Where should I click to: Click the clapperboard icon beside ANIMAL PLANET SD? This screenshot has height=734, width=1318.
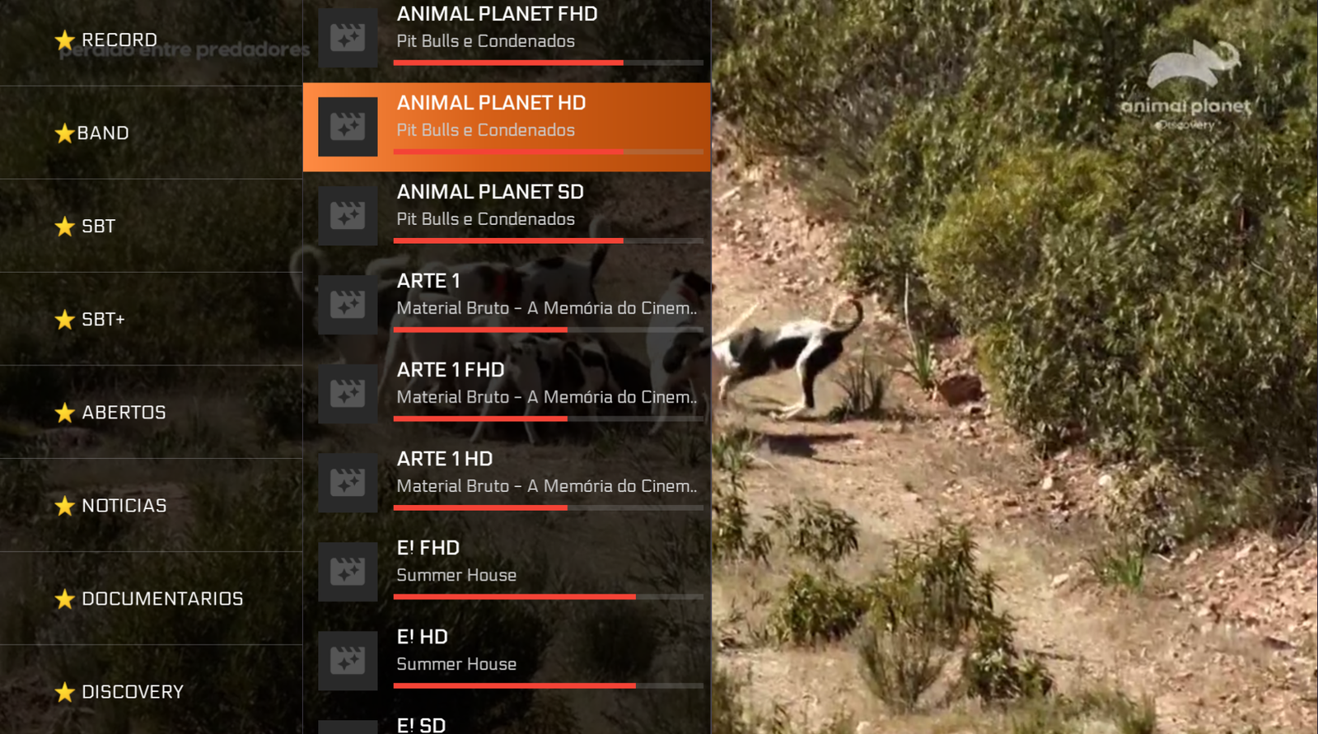pos(348,216)
